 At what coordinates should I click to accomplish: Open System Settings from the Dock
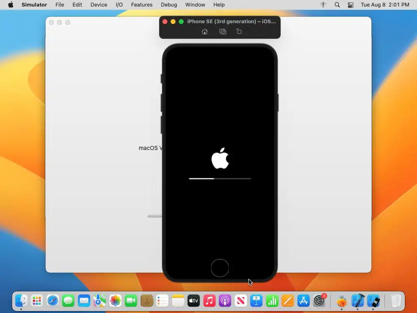tap(319, 301)
